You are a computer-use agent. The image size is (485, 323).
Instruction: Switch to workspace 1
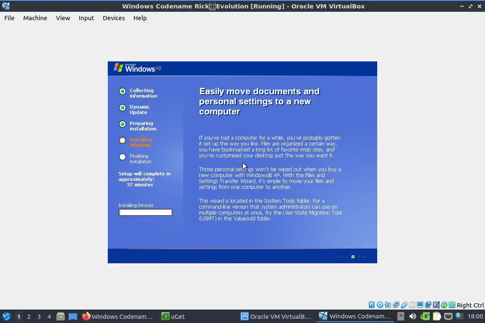[19, 317]
